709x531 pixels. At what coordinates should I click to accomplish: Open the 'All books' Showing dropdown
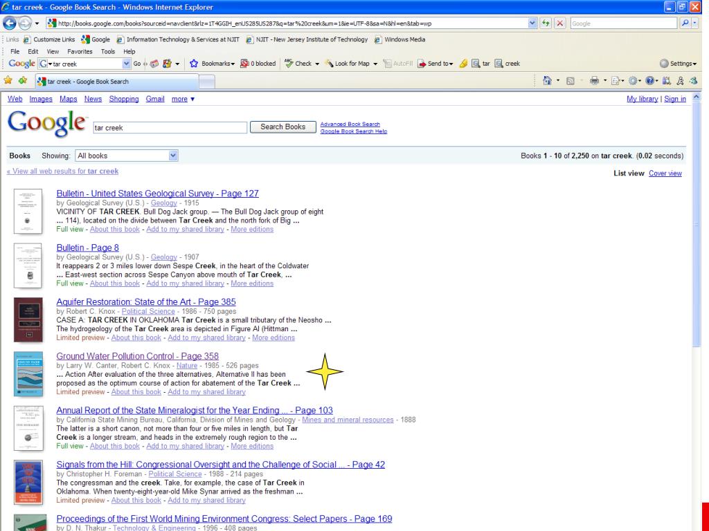127,156
